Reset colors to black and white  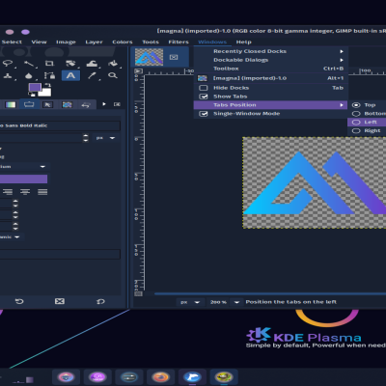coord(32,95)
